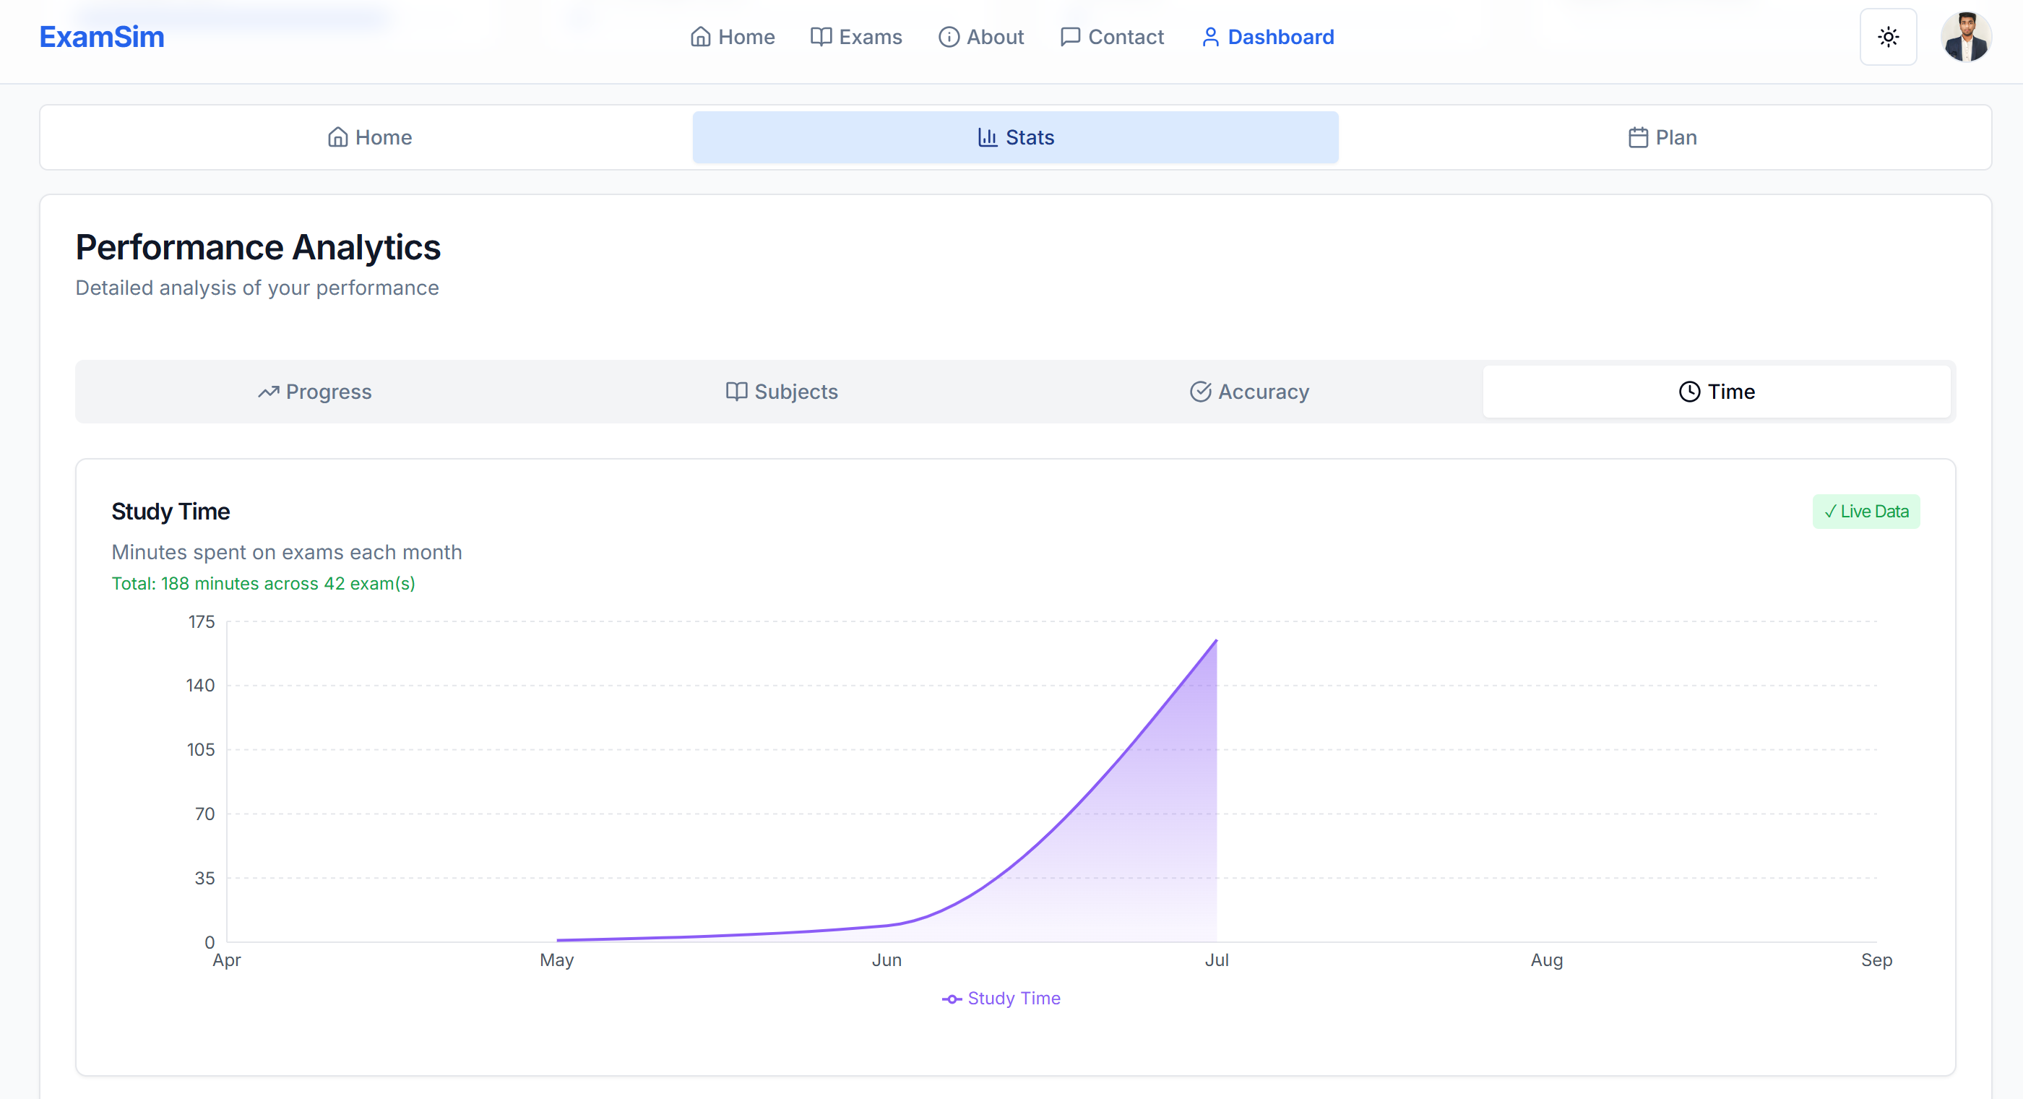The image size is (2023, 1099).
Task: Click the calendar icon on Plan tab
Action: (1637, 137)
